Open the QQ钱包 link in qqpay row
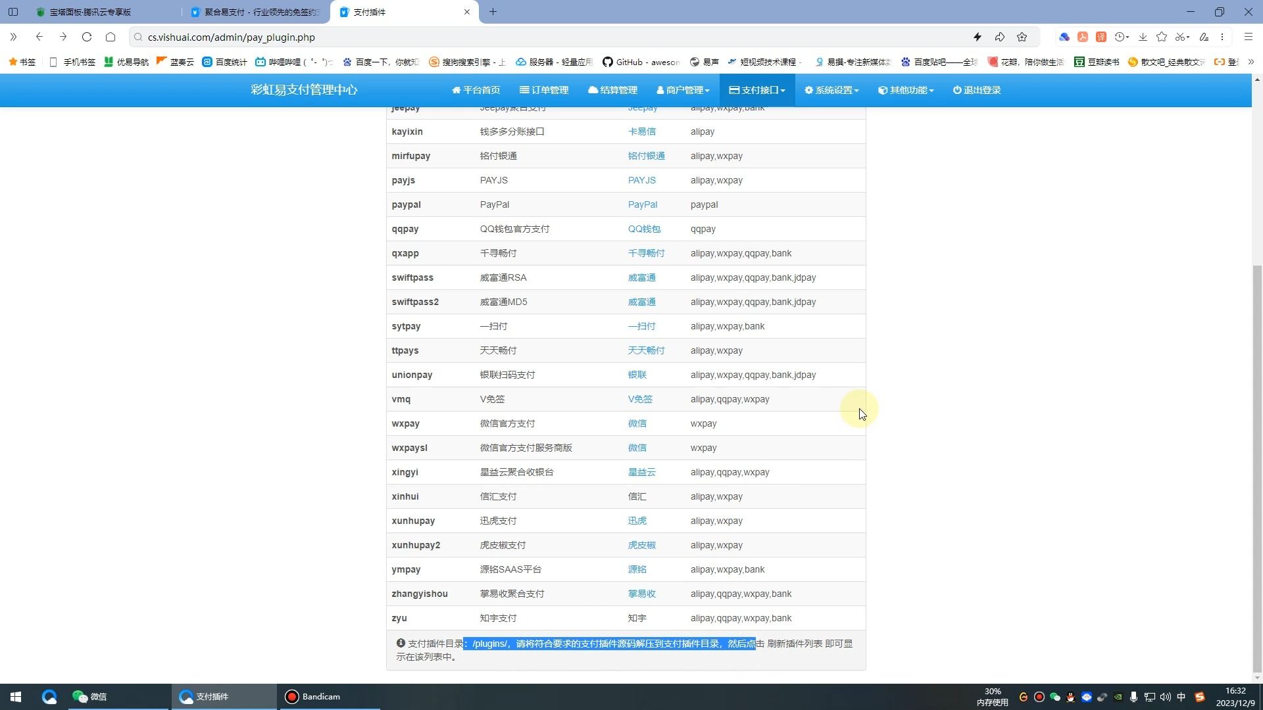The image size is (1263, 710). (x=644, y=229)
